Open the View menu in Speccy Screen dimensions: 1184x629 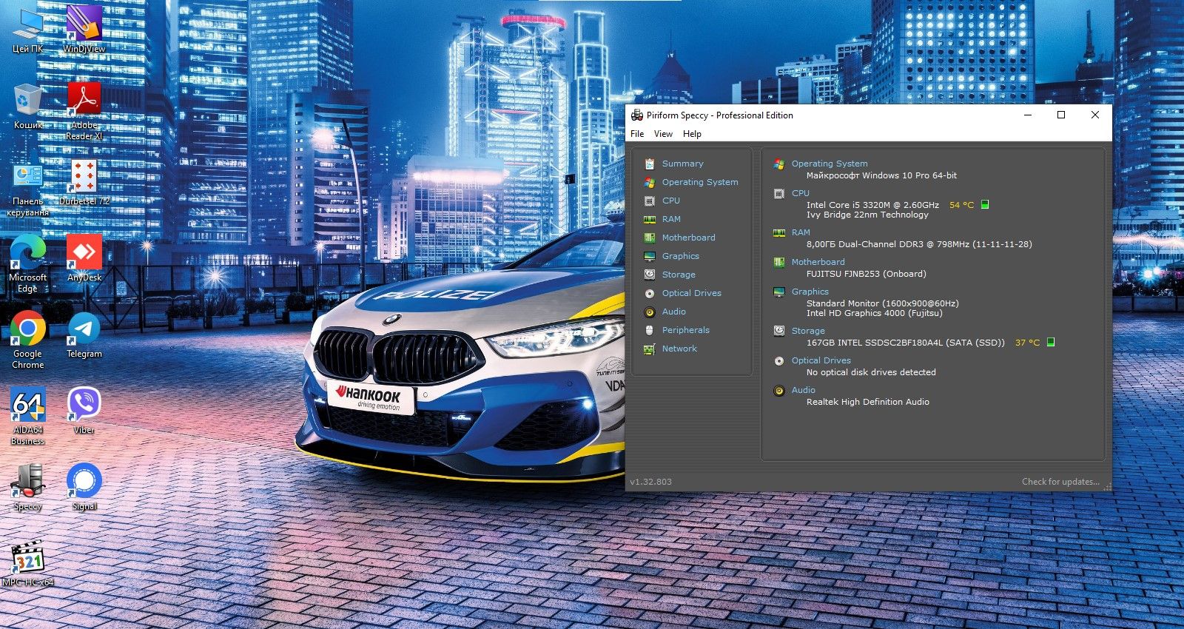click(663, 134)
